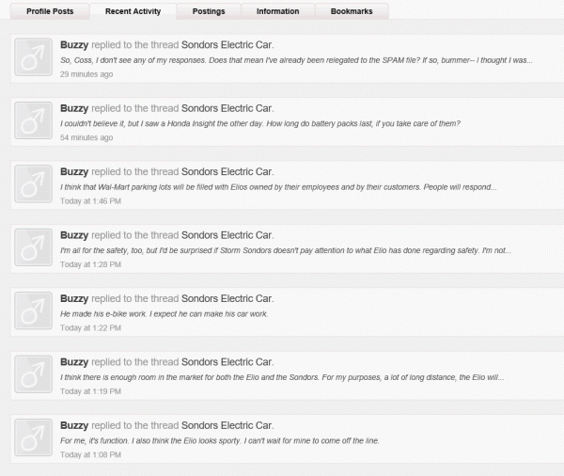Click the avatar icon beside the 1:28 PM post

pos(35,250)
